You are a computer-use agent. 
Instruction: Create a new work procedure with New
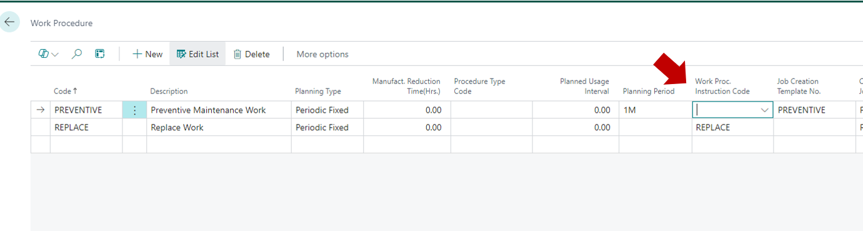click(x=147, y=54)
